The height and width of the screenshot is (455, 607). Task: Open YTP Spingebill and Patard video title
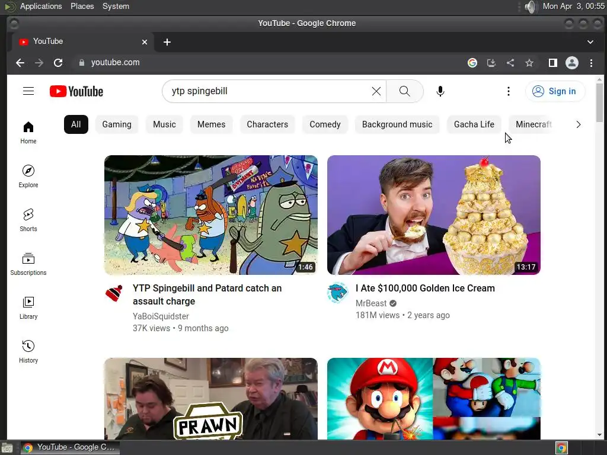(207, 295)
